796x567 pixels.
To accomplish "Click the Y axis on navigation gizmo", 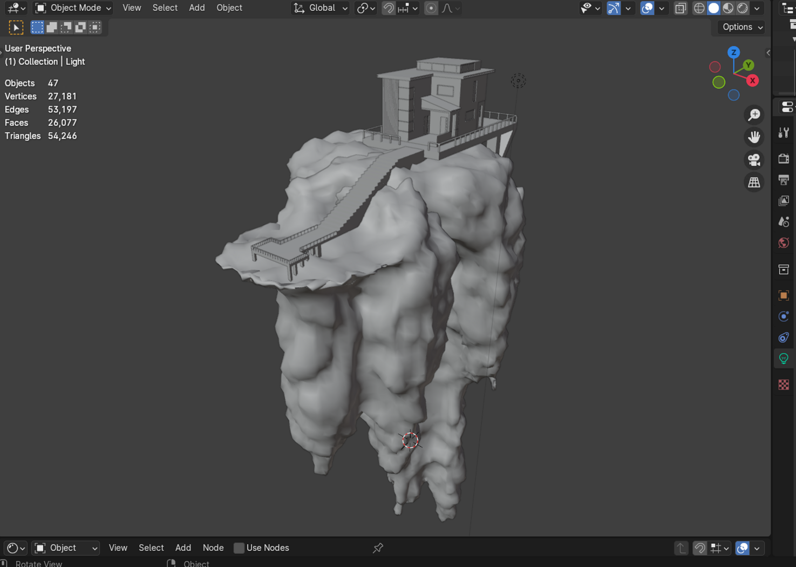I will point(748,65).
